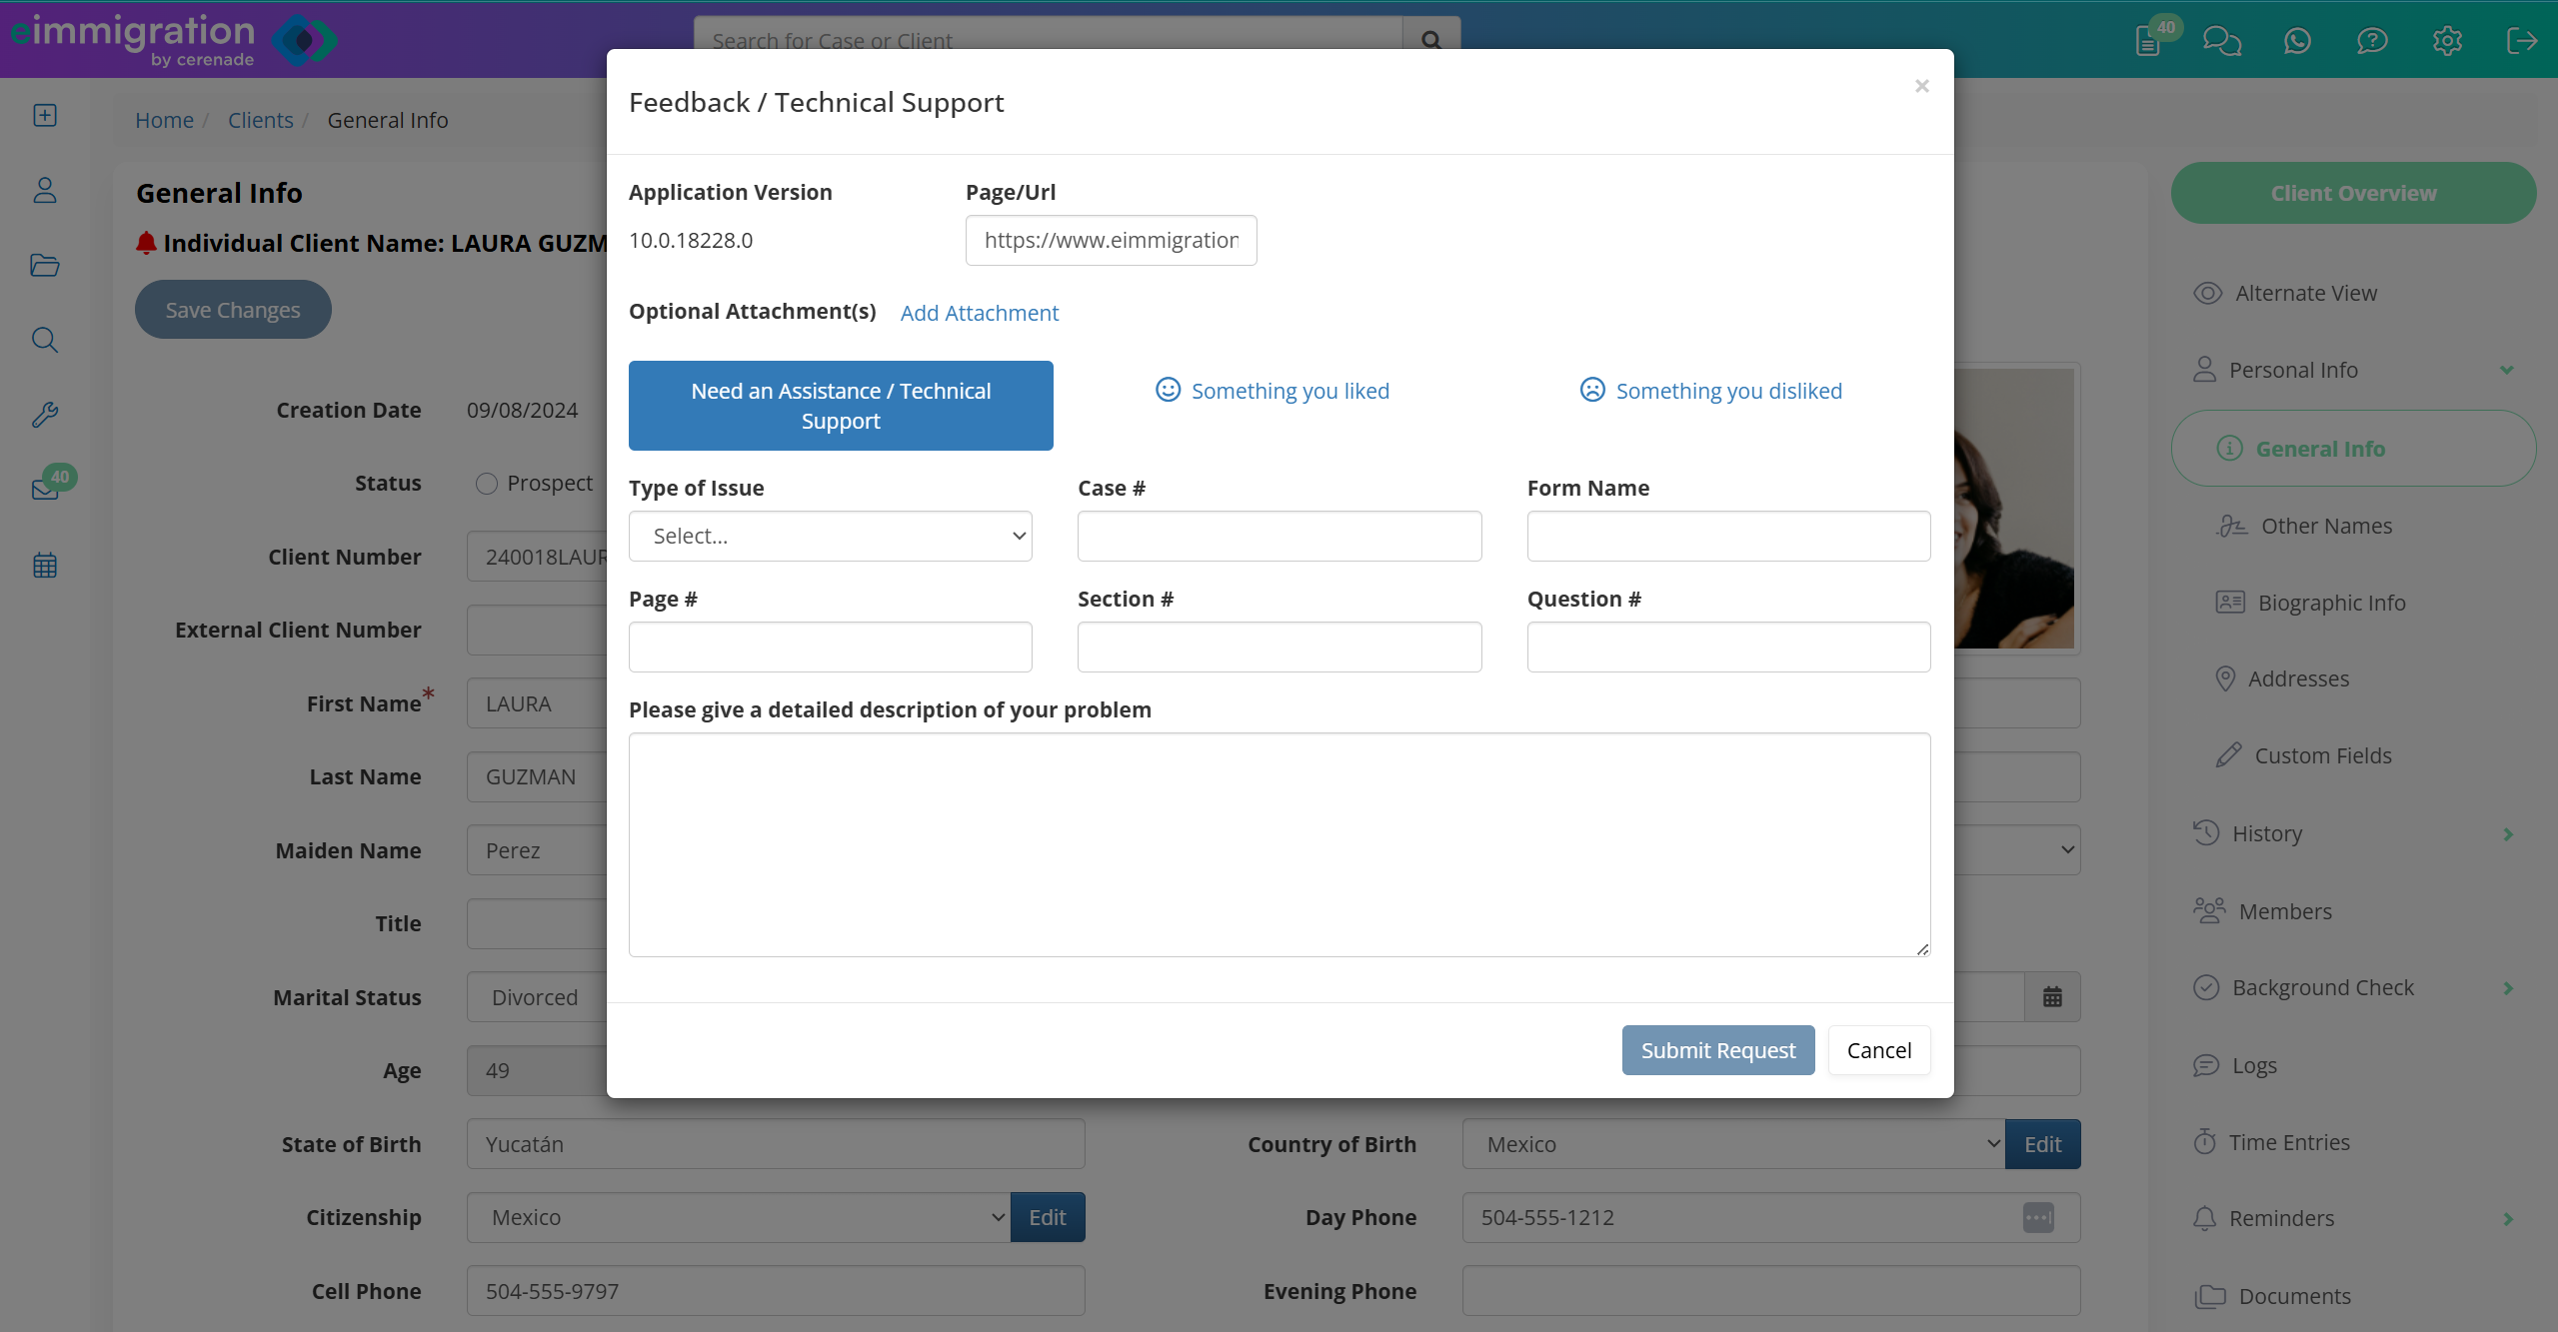Click the logout arrow icon
This screenshot has height=1332, width=2558.
click(2522, 41)
